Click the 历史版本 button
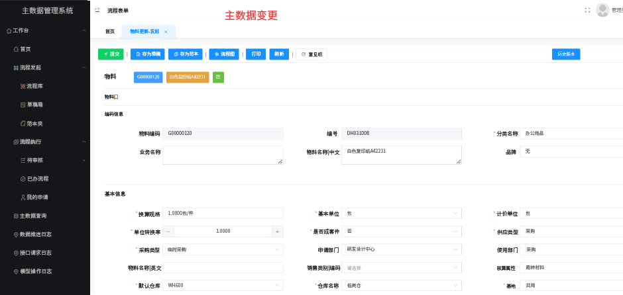The width and height of the screenshot is (623, 295). [x=566, y=54]
